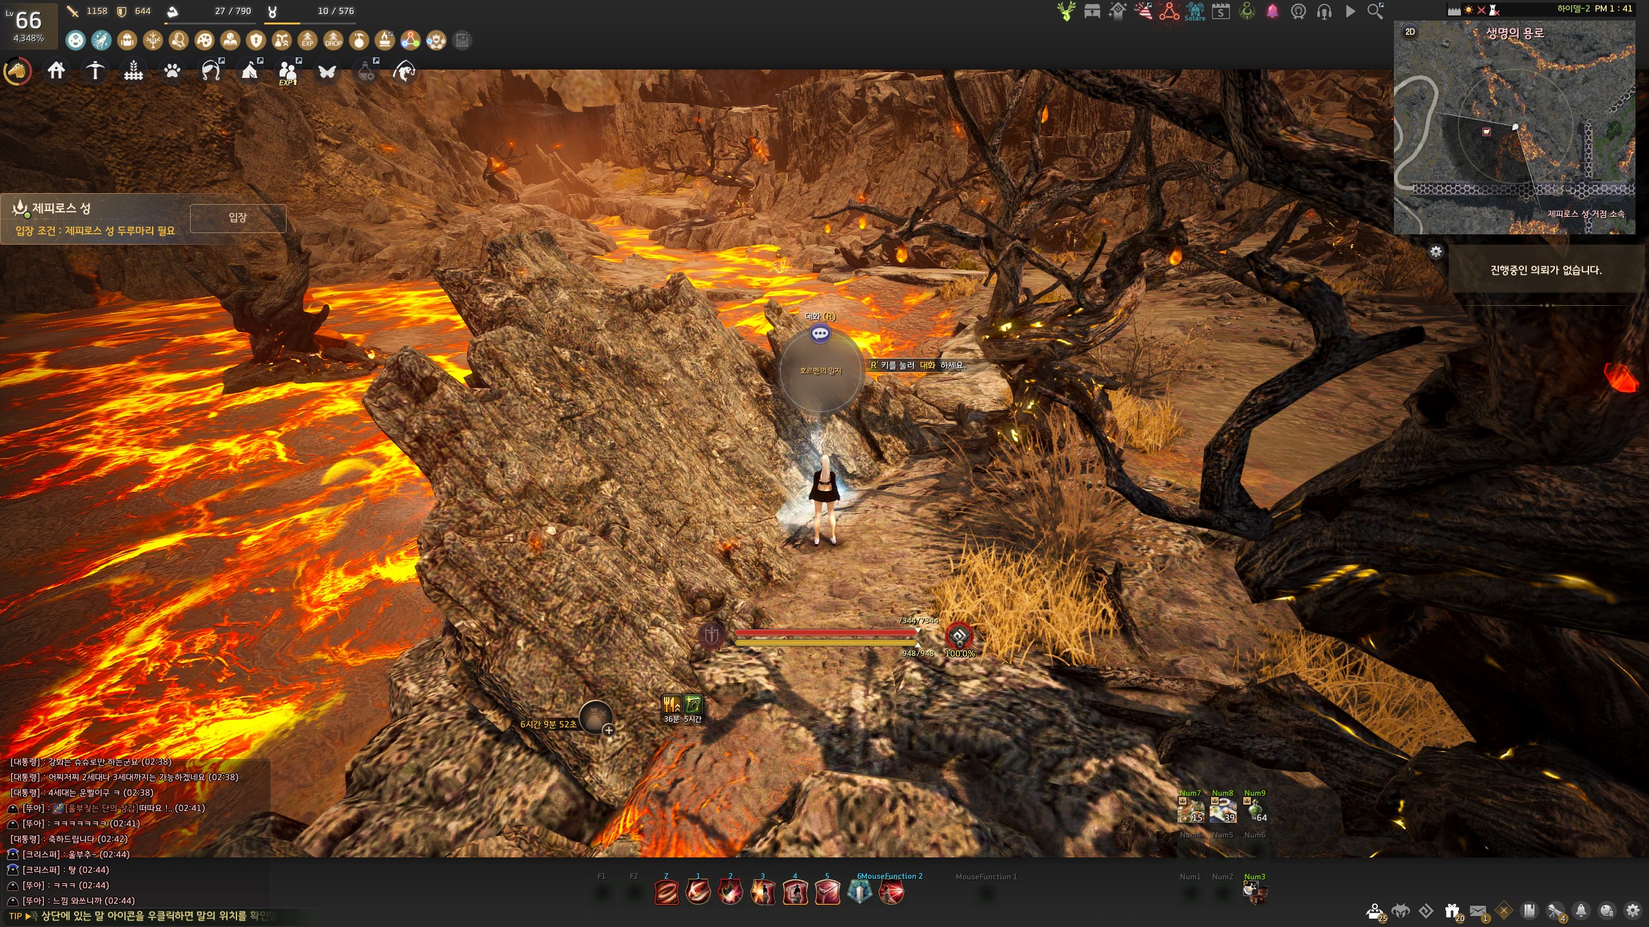Viewport: 1649px width, 927px height.
Task: Click the pink bell notification icon
Action: coord(1272,12)
